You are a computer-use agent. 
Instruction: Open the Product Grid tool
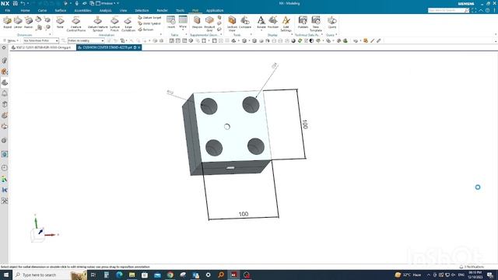pyautogui.click(x=209, y=24)
